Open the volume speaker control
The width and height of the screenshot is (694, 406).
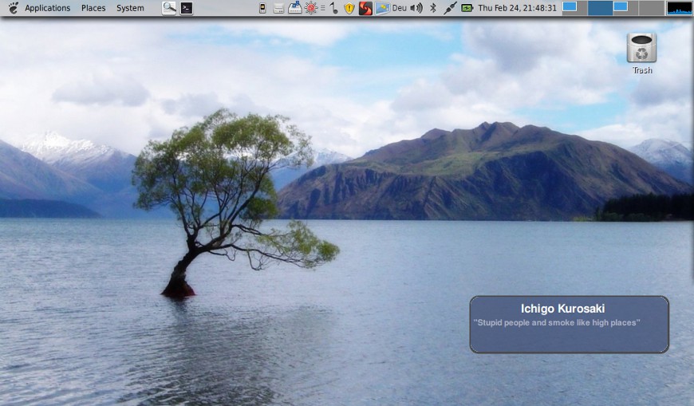point(416,8)
